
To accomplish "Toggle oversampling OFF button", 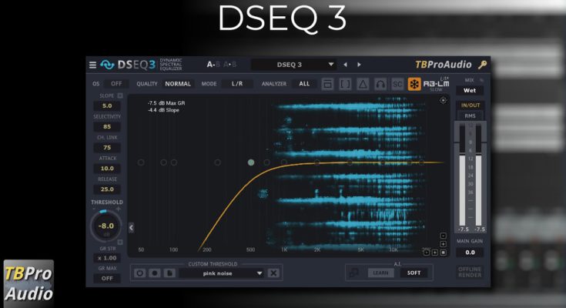I will point(116,83).
